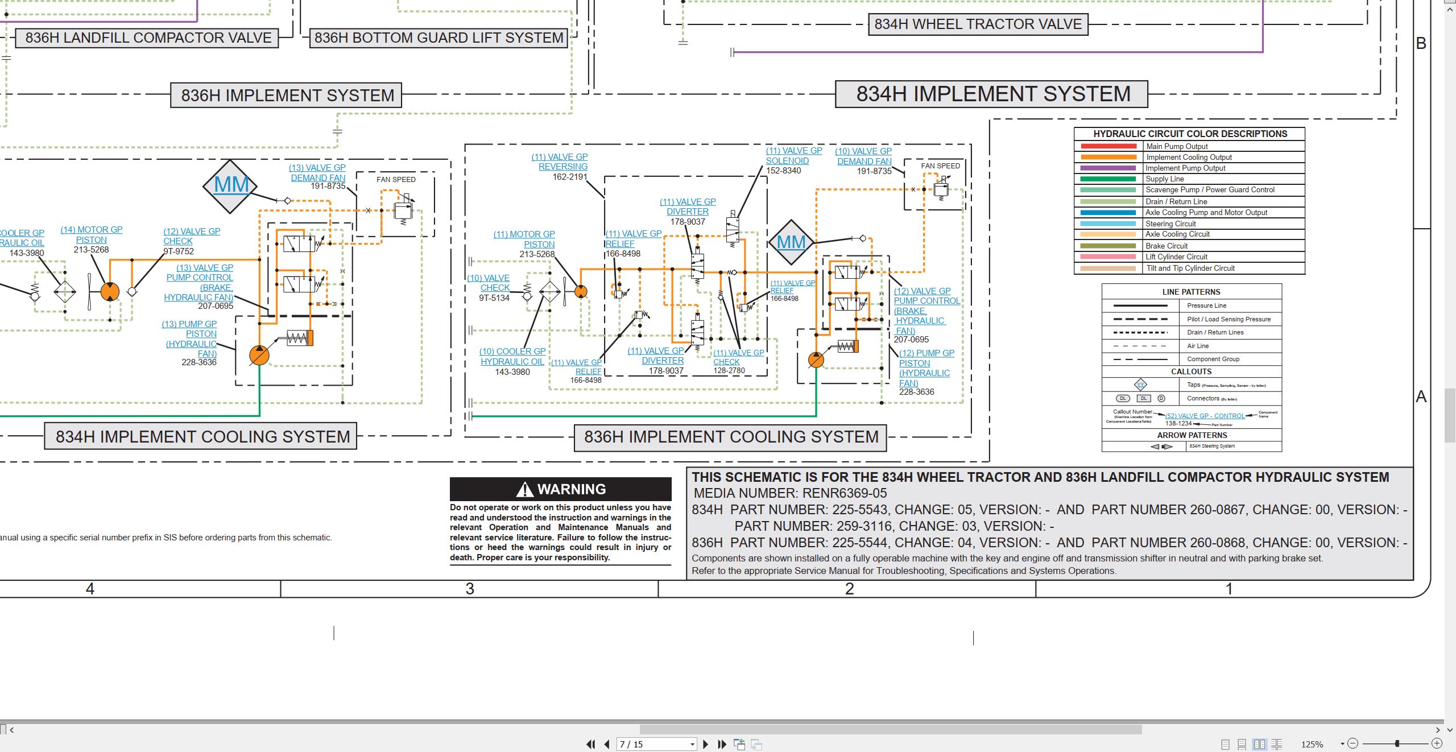Click the '834H IMPLEMENT SYSTEM' title box
Screen dimensions: 1456x752
point(991,94)
